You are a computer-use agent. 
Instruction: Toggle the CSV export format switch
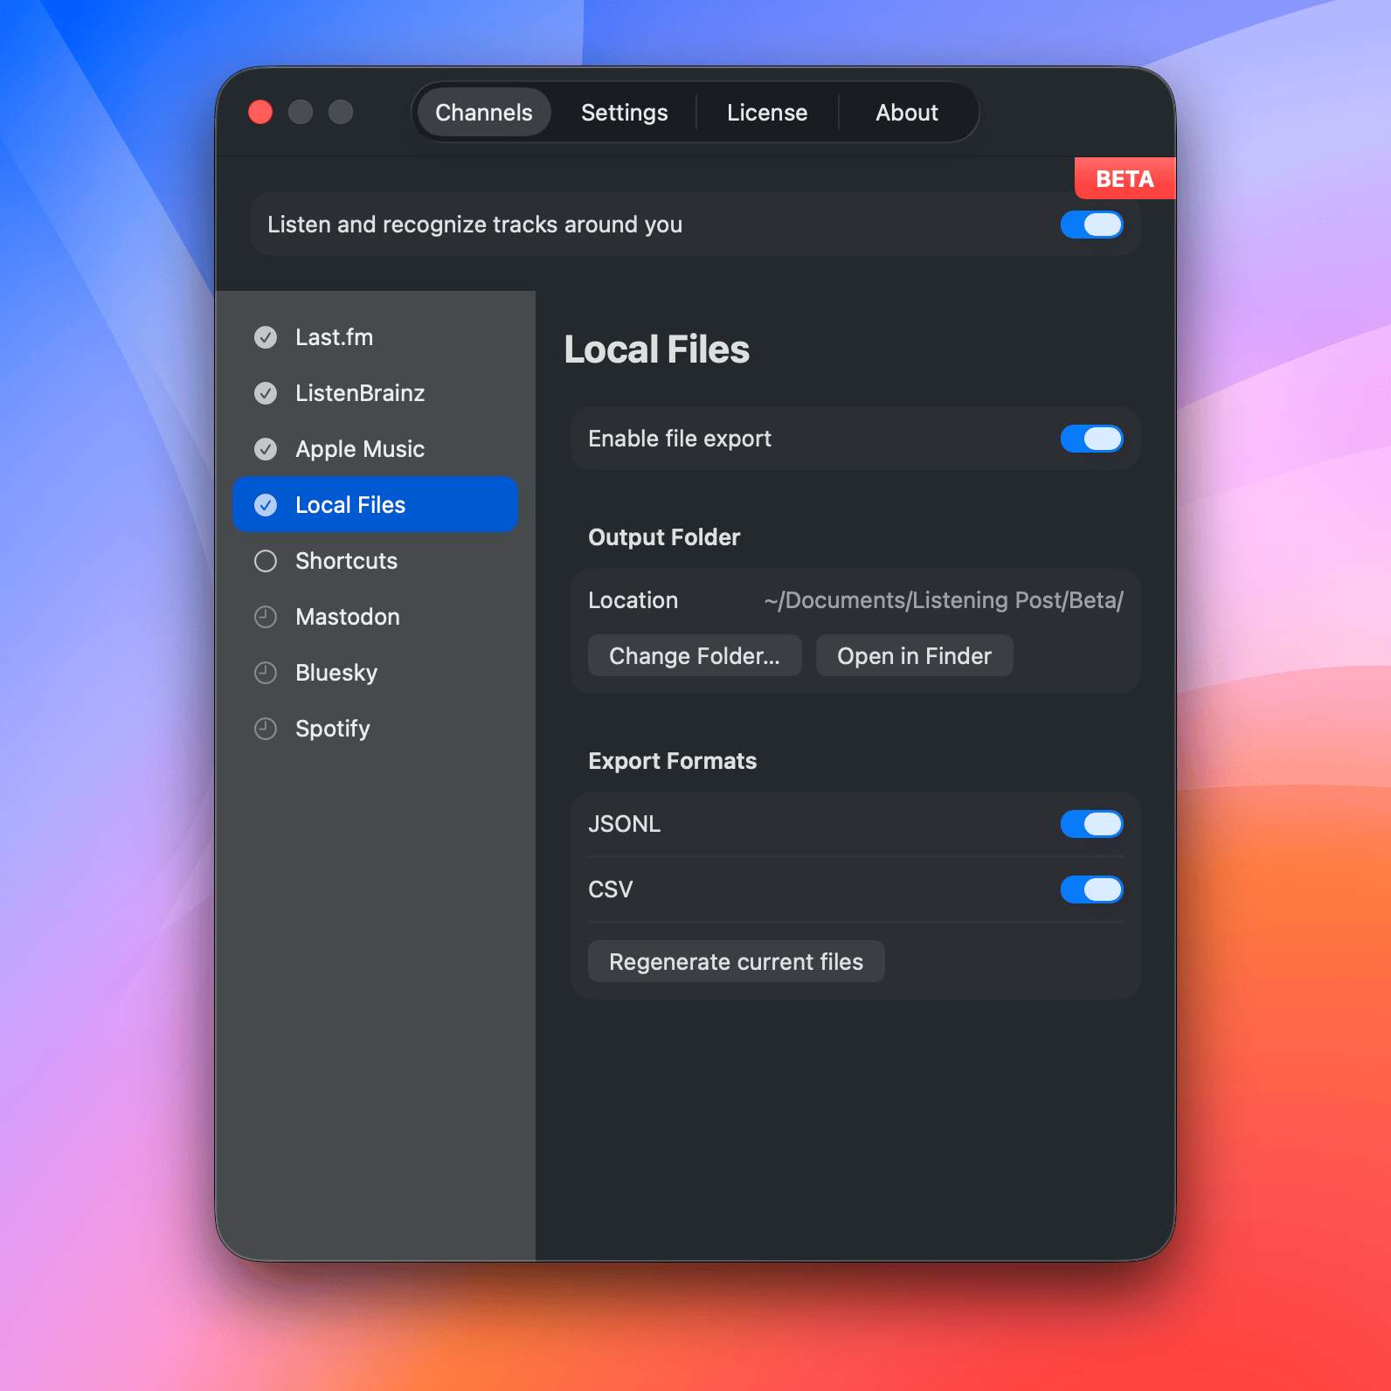(x=1091, y=889)
